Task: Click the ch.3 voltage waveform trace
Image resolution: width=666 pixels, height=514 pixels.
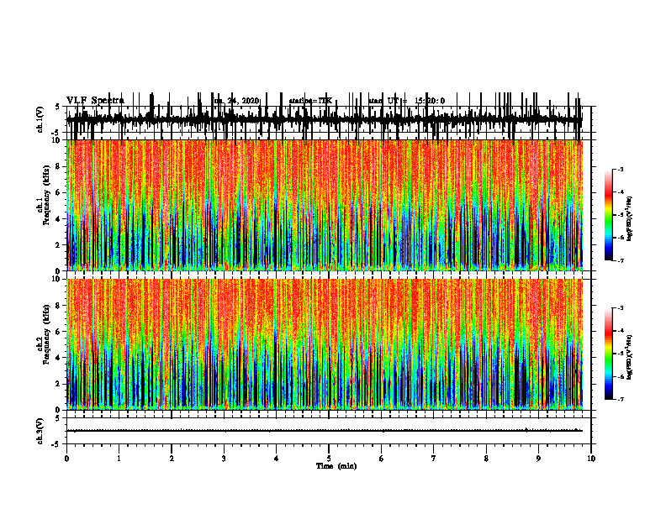Action: 325,431
